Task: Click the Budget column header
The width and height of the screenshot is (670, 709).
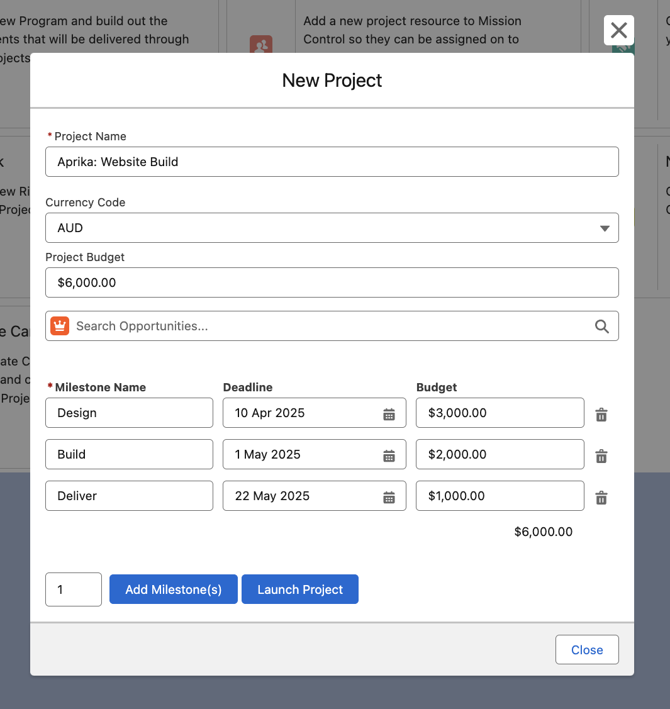Action: 436,388
